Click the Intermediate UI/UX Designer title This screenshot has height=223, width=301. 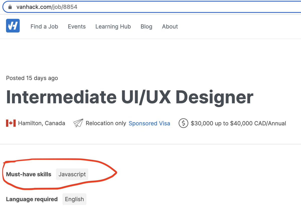point(130,97)
